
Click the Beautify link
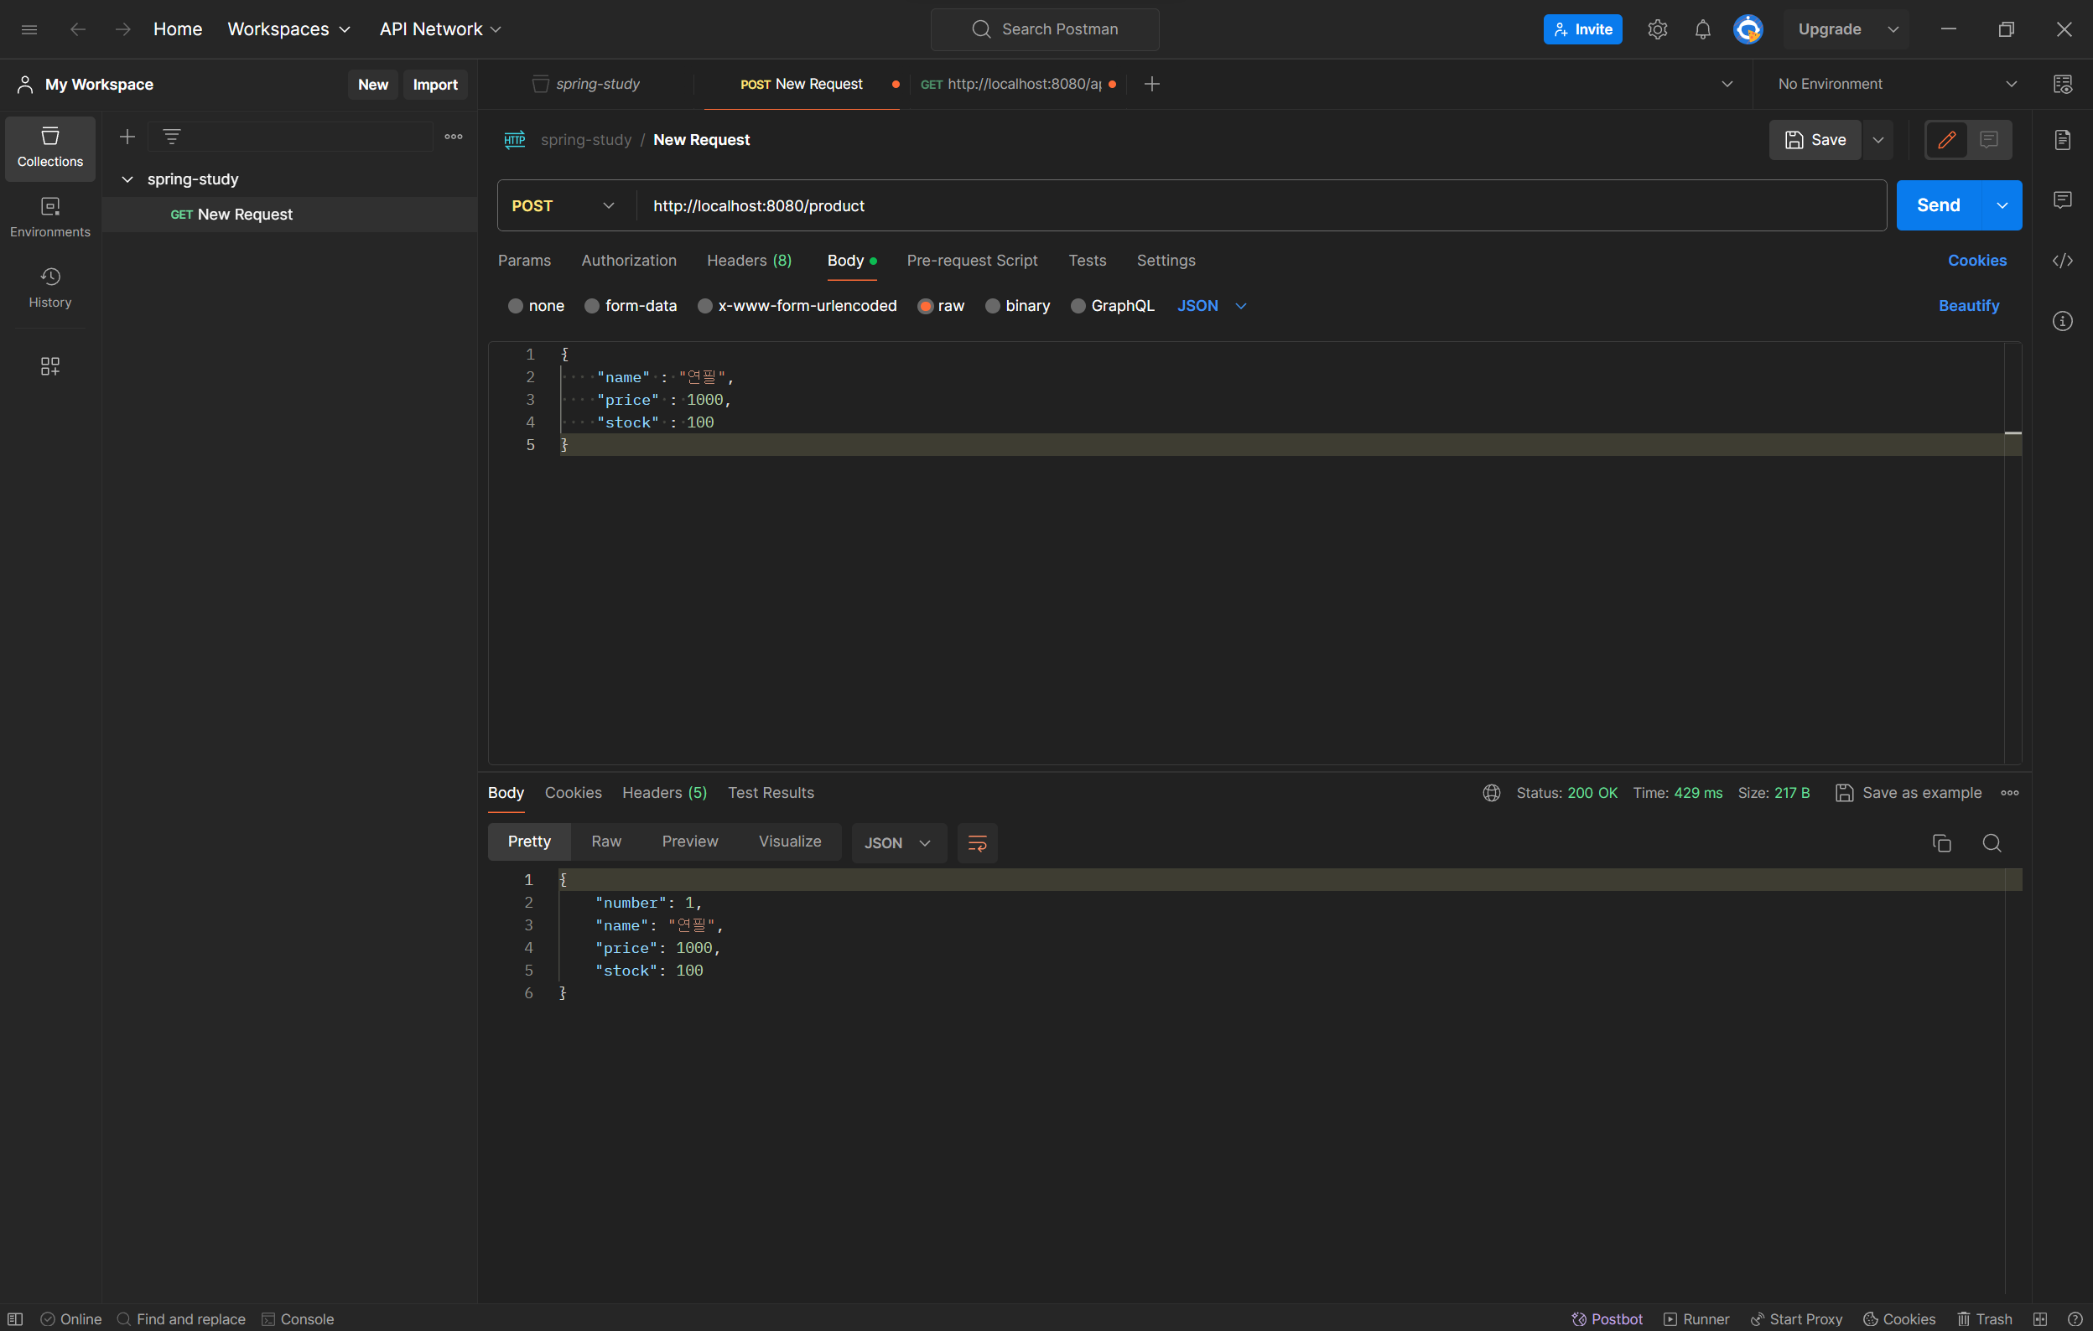[1968, 306]
